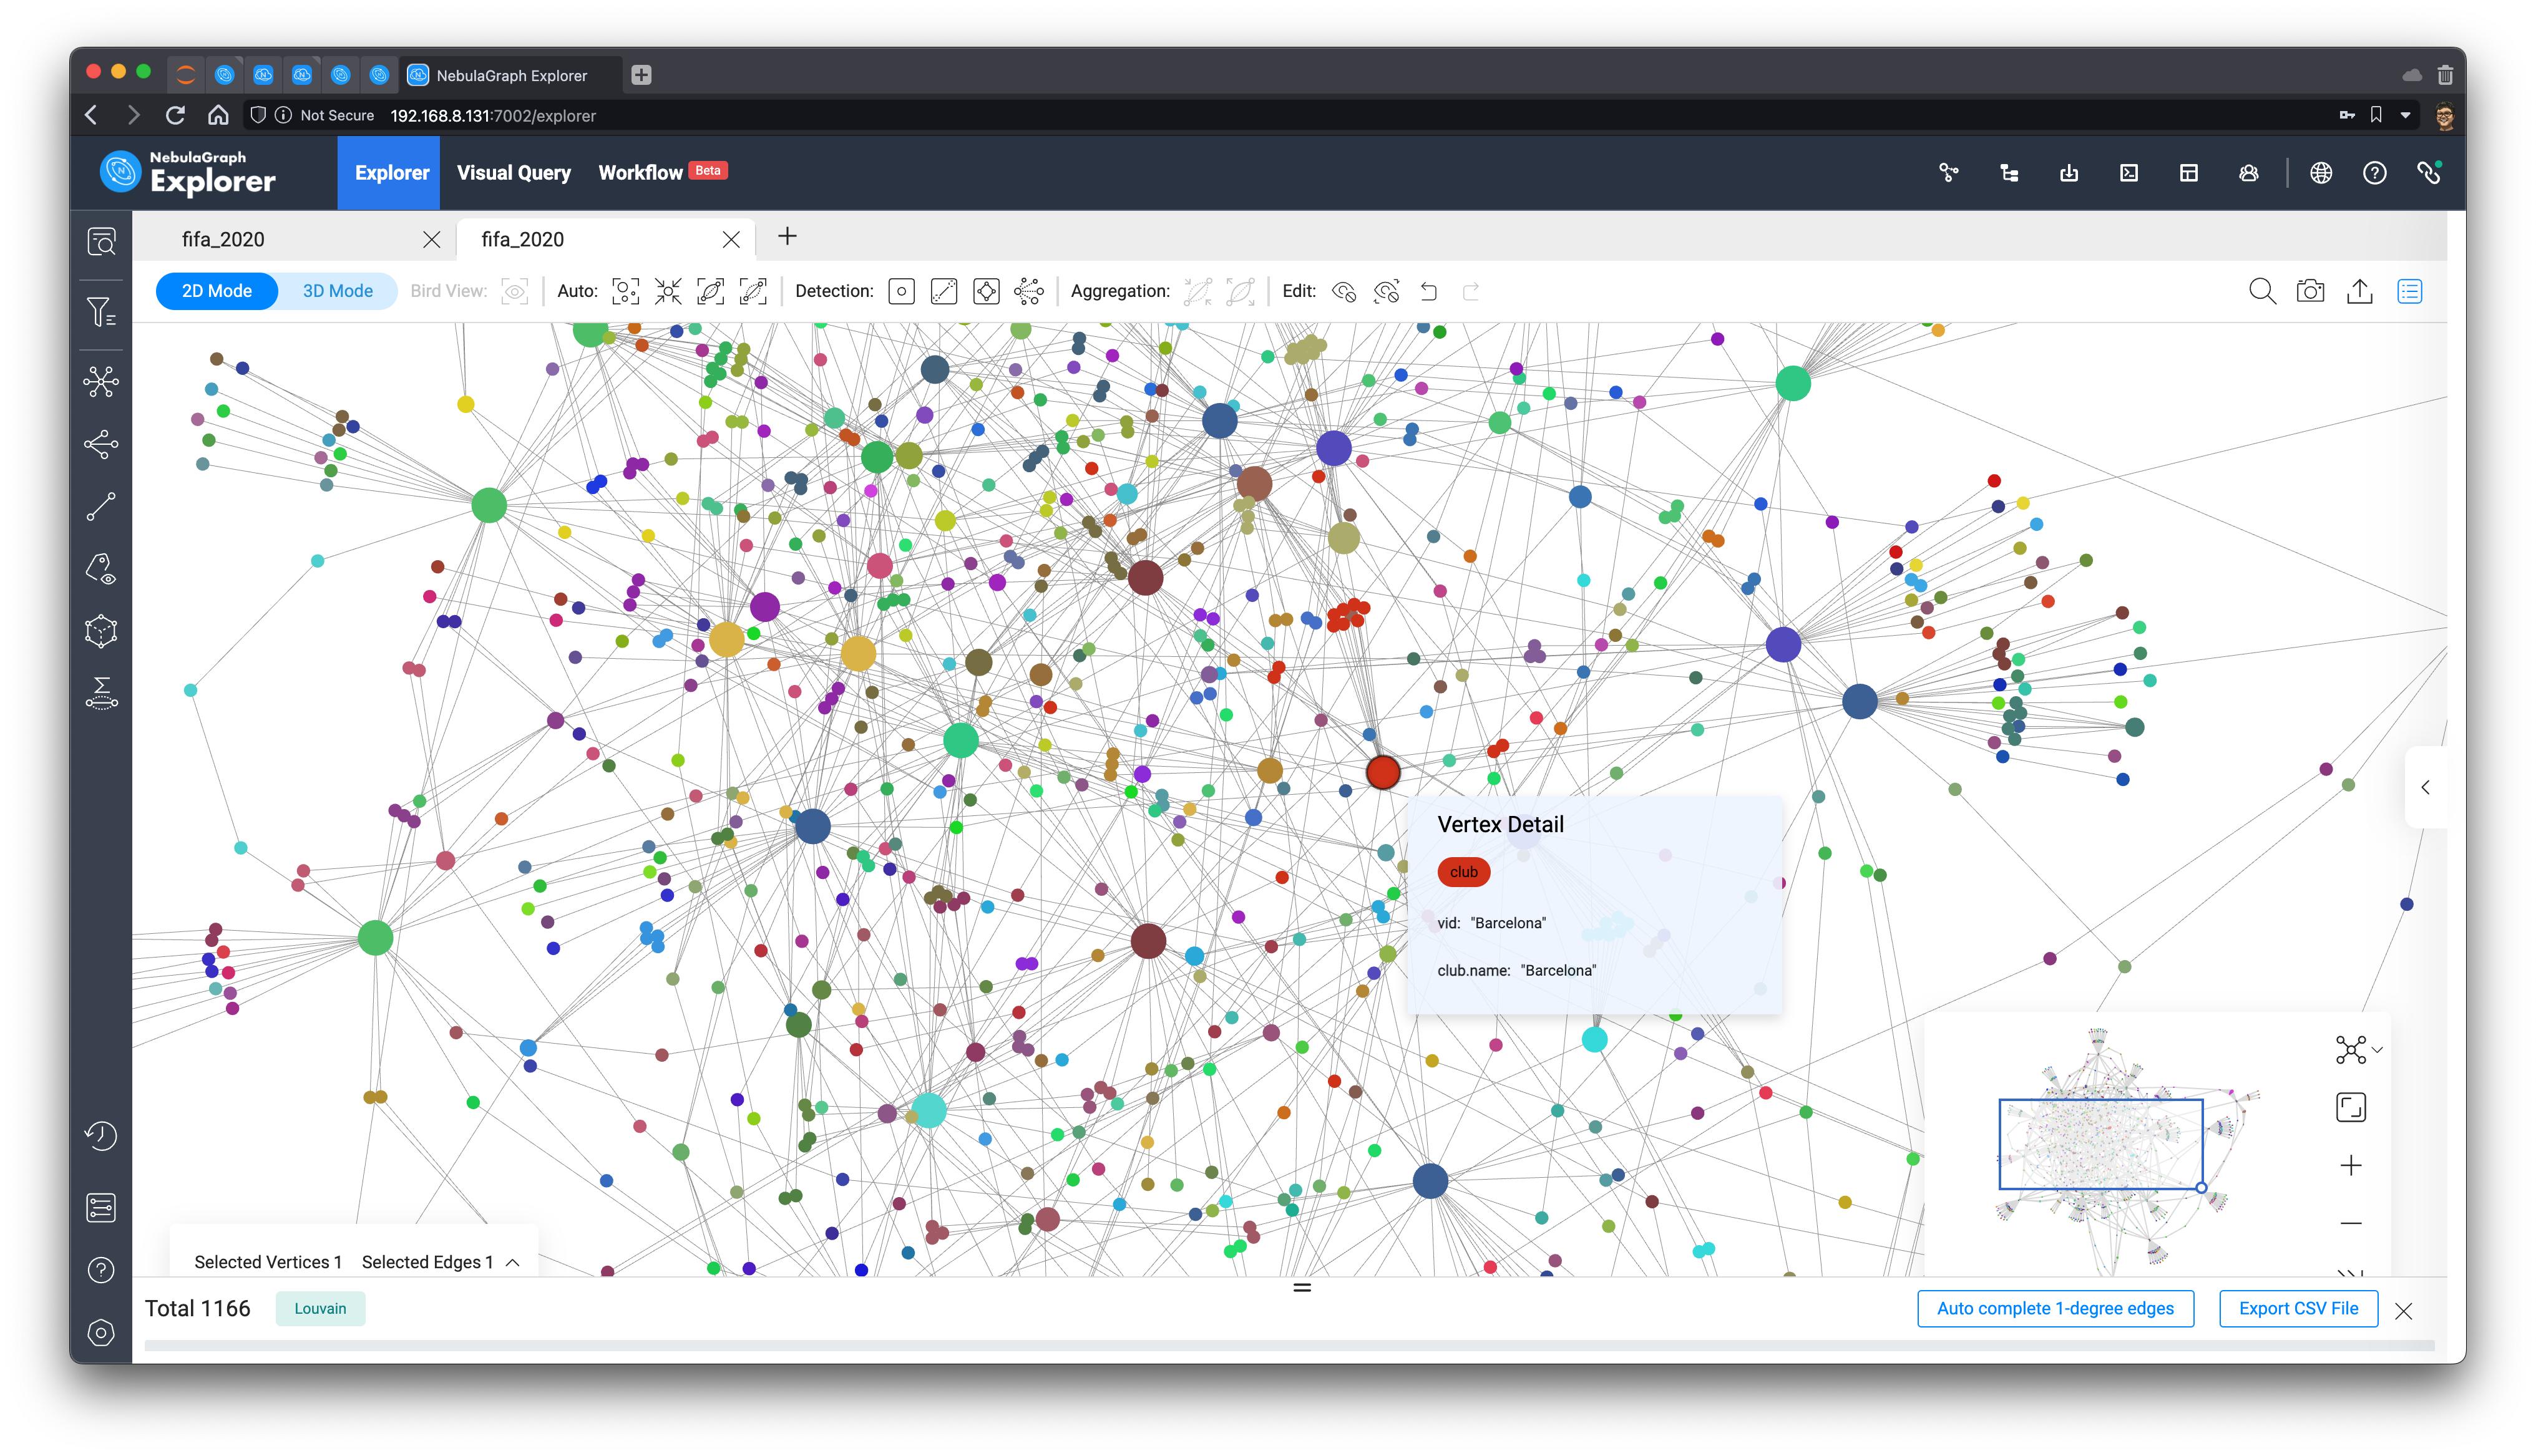Switch to 2D Mode
Viewport: 2536px width, 1456px height.
click(x=217, y=291)
